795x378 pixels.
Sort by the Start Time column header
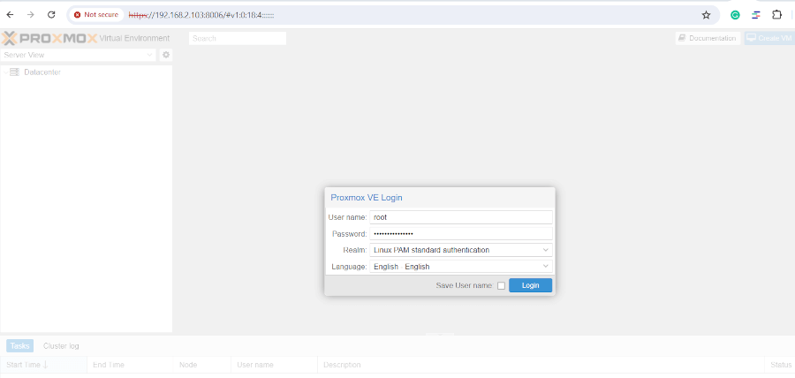[43, 365]
